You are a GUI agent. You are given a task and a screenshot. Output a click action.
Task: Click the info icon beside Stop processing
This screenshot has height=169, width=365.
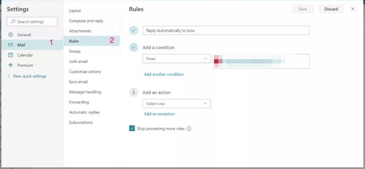click(189, 129)
